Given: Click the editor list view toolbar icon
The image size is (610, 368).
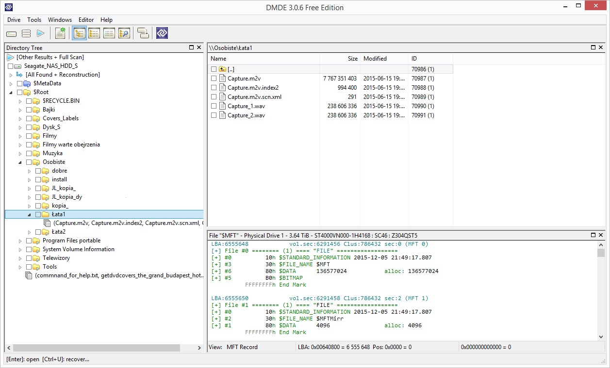Looking at the screenshot, I should (x=109, y=33).
